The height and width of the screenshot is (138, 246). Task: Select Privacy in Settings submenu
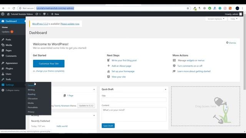31,112
